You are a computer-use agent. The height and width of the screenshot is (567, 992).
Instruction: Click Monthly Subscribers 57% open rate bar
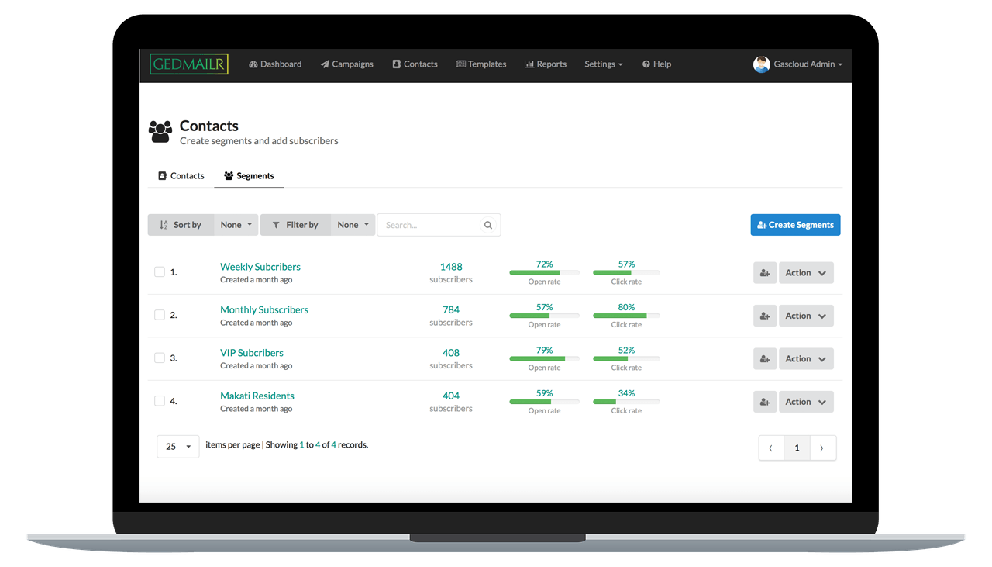[544, 316]
